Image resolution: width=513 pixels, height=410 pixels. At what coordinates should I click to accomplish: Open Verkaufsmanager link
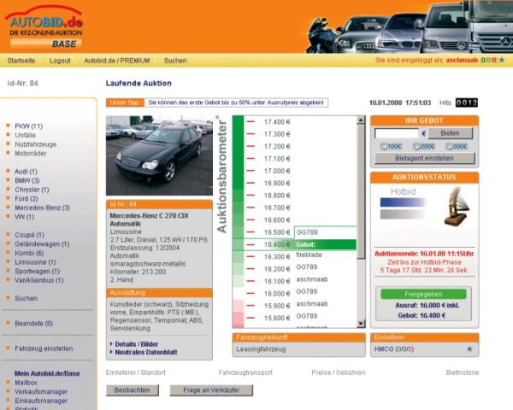pos(41,392)
